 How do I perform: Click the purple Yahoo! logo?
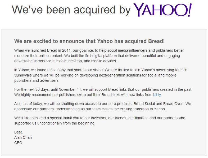(162, 10)
